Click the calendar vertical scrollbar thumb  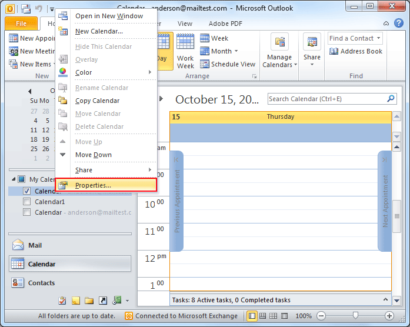396,216
